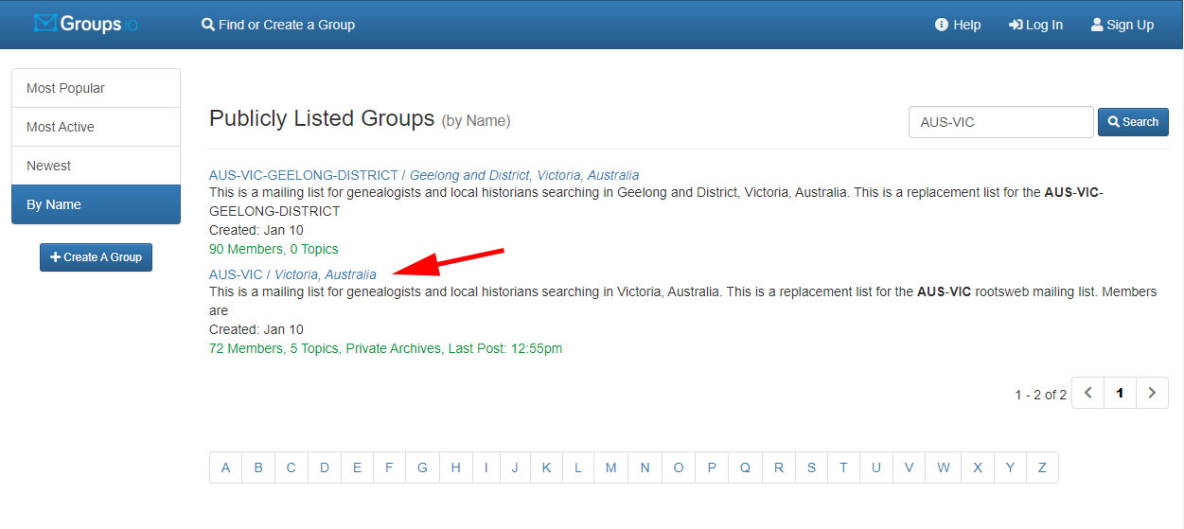The width and height of the screenshot is (1184, 529).
Task: Click Sign Up in the top bar
Action: (1122, 25)
